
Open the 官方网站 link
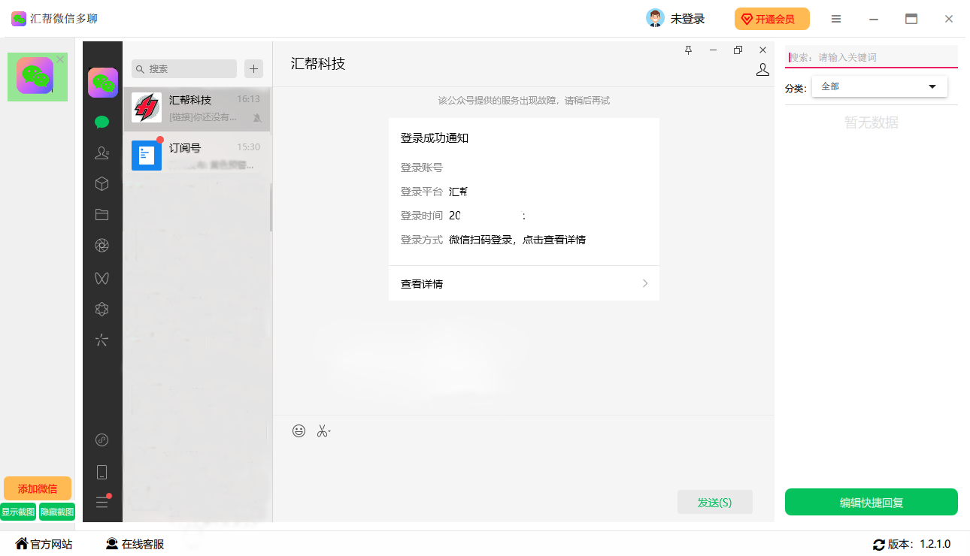[44, 544]
